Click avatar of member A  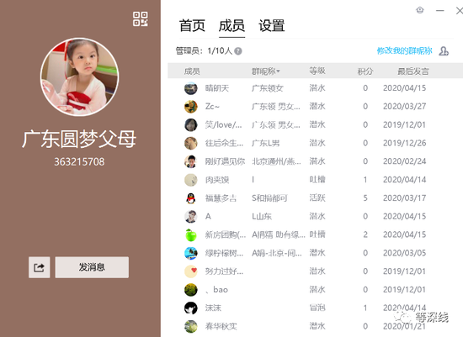[x=191, y=217]
